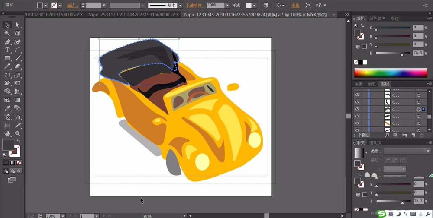The width and height of the screenshot is (433, 218).
Task: Select the Pen tool
Action: pyautogui.click(x=7, y=42)
